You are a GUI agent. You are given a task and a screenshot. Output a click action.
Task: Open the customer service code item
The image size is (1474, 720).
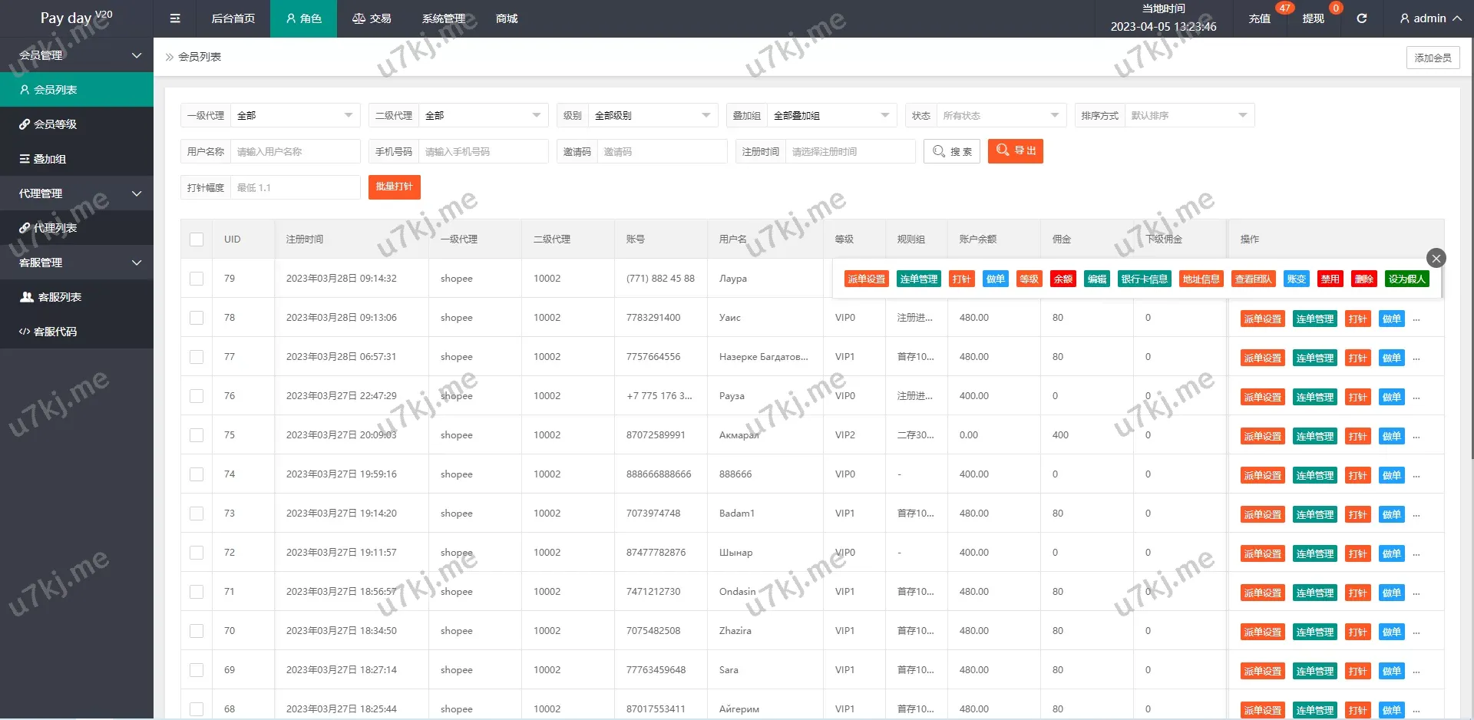77,332
